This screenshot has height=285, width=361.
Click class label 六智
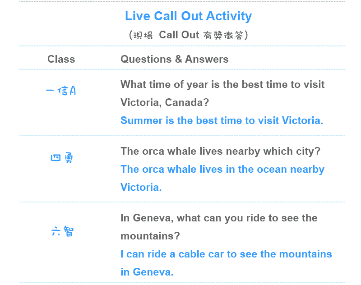coord(62,231)
